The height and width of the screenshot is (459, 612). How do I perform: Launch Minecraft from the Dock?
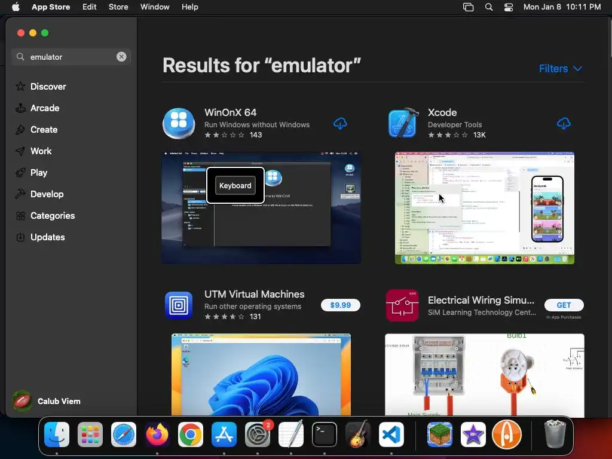[440, 434]
